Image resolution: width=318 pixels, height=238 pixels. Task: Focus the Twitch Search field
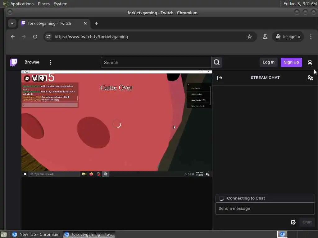click(156, 62)
